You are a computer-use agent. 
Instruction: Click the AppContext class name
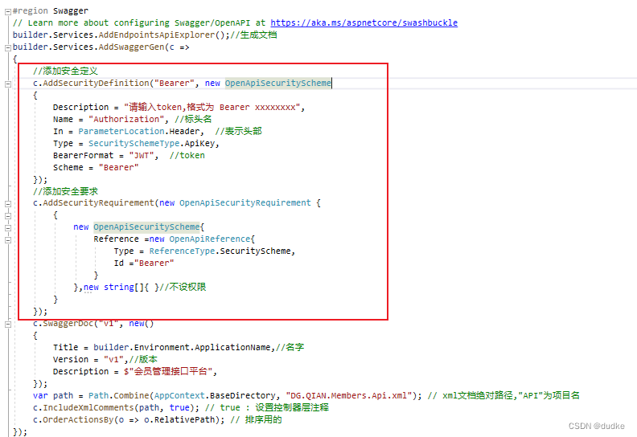click(x=179, y=395)
